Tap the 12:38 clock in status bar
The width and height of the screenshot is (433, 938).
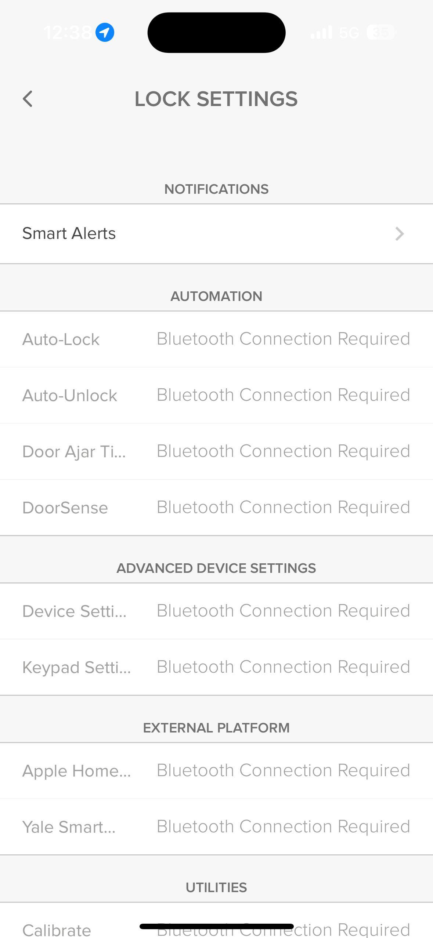(x=68, y=33)
